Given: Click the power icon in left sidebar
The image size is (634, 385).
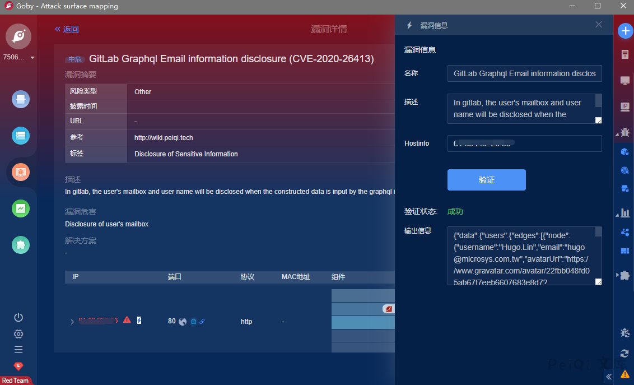Looking at the screenshot, I should (x=18, y=317).
